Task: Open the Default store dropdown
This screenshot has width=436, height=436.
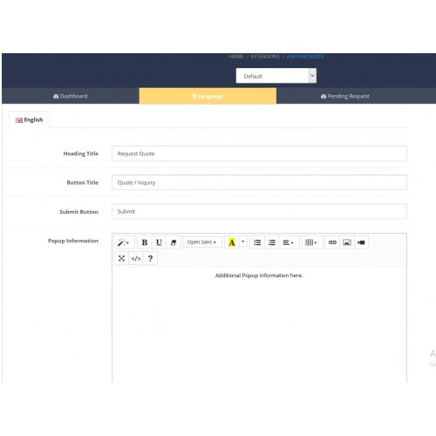Action: (x=276, y=76)
